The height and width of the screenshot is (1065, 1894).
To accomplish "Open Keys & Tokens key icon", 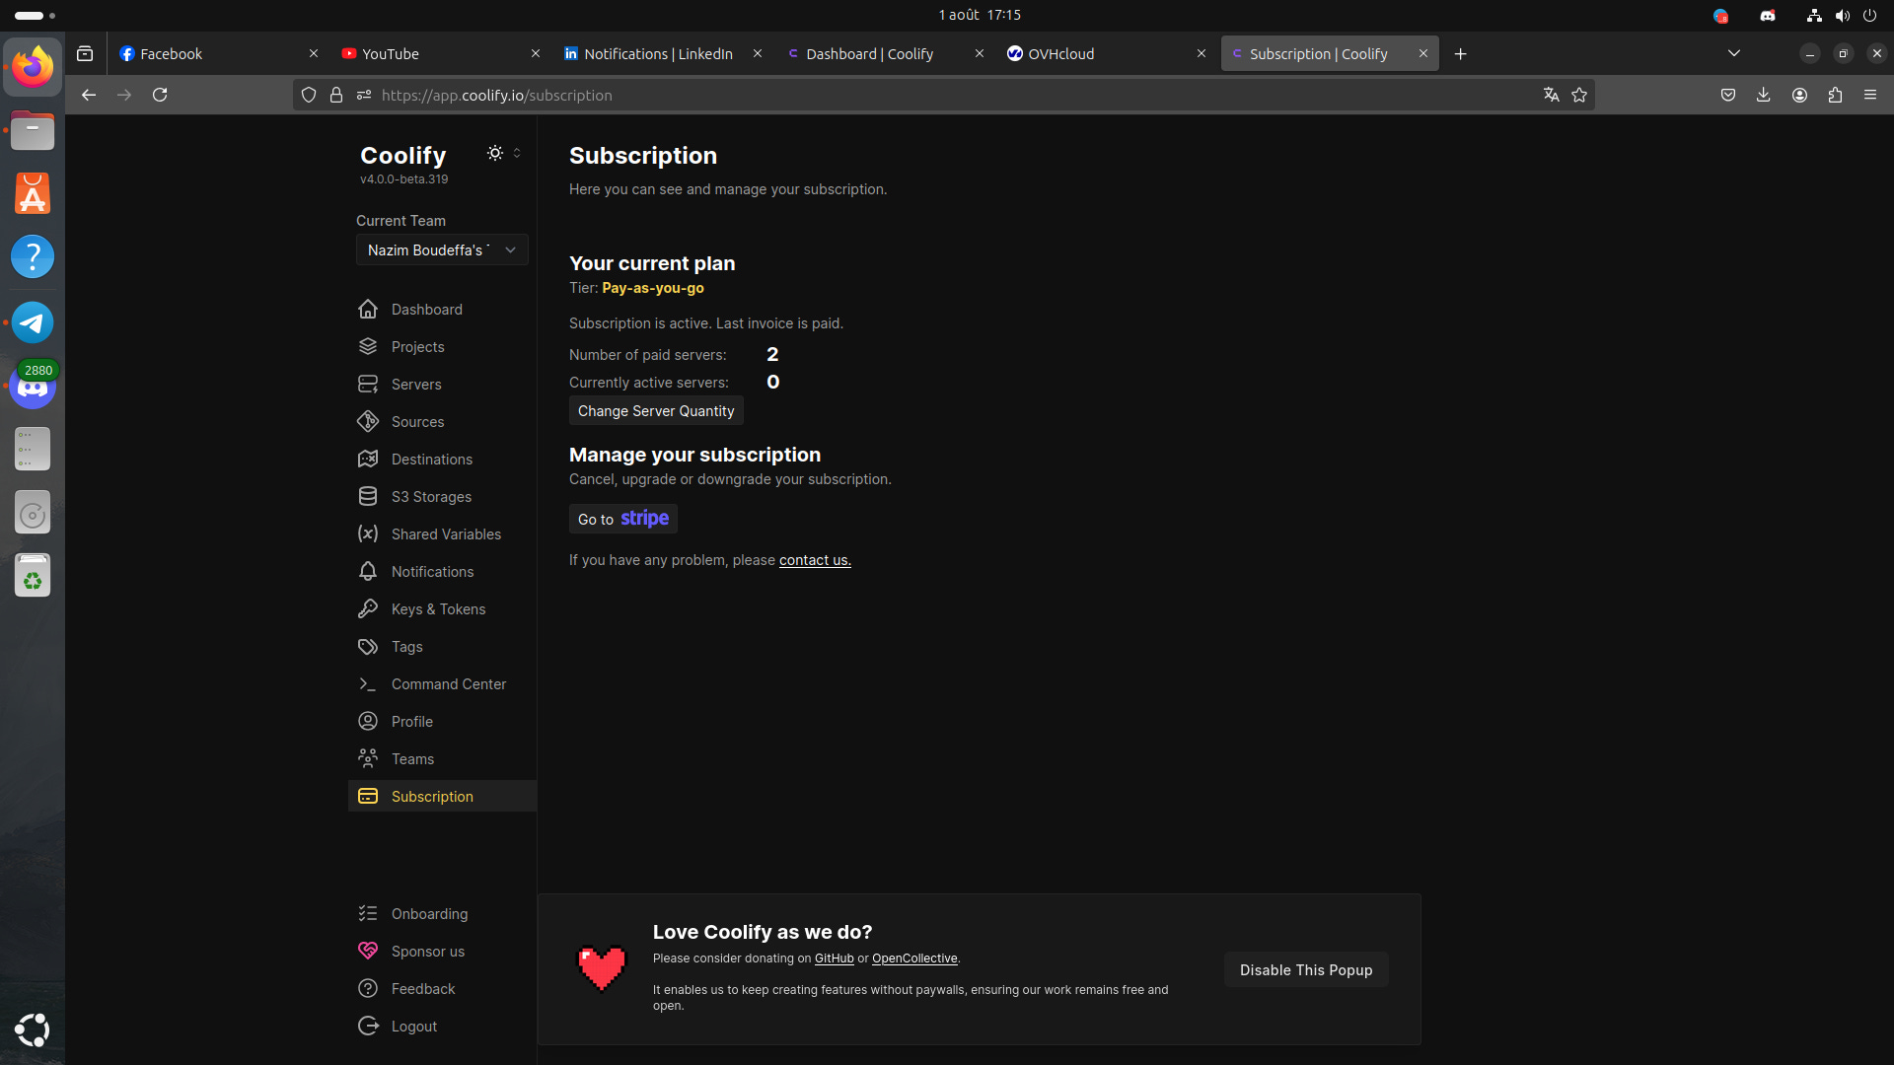I will (x=368, y=609).
